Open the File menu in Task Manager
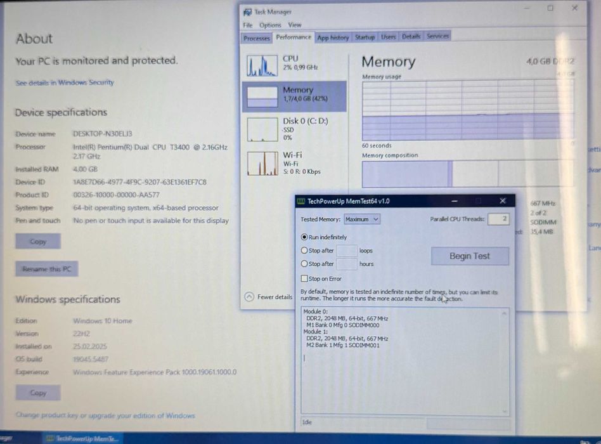 click(x=248, y=25)
